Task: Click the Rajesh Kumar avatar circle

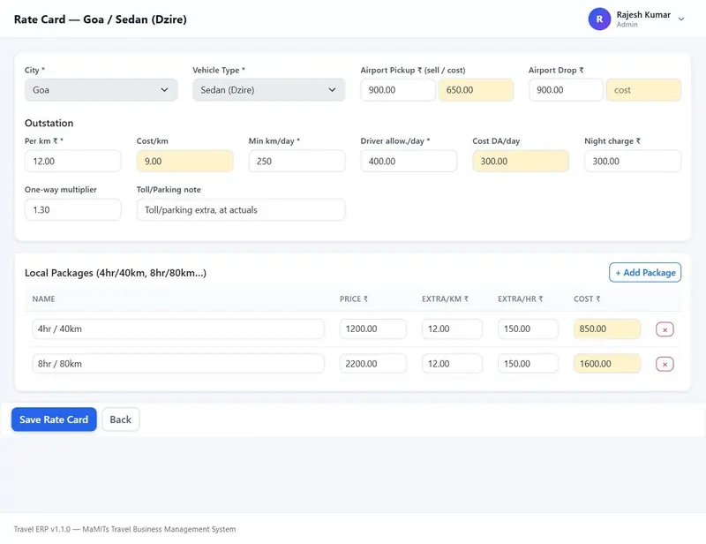Action: tap(599, 19)
